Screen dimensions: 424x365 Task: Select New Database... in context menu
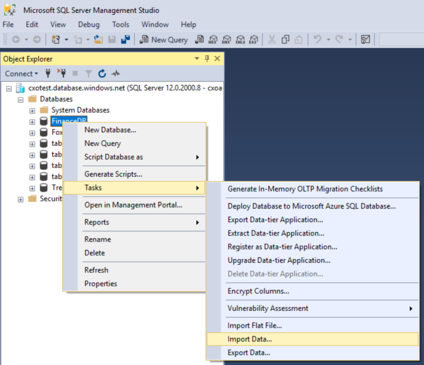coord(134,130)
